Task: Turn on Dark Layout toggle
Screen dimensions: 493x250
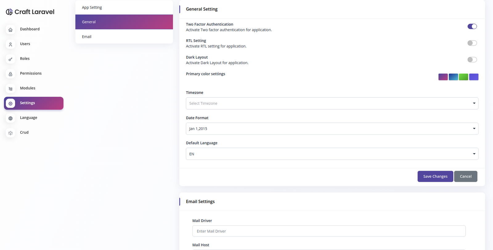Action: click(x=472, y=60)
